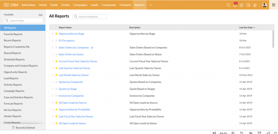Sort by the Last Run Date arrow

click(254, 28)
